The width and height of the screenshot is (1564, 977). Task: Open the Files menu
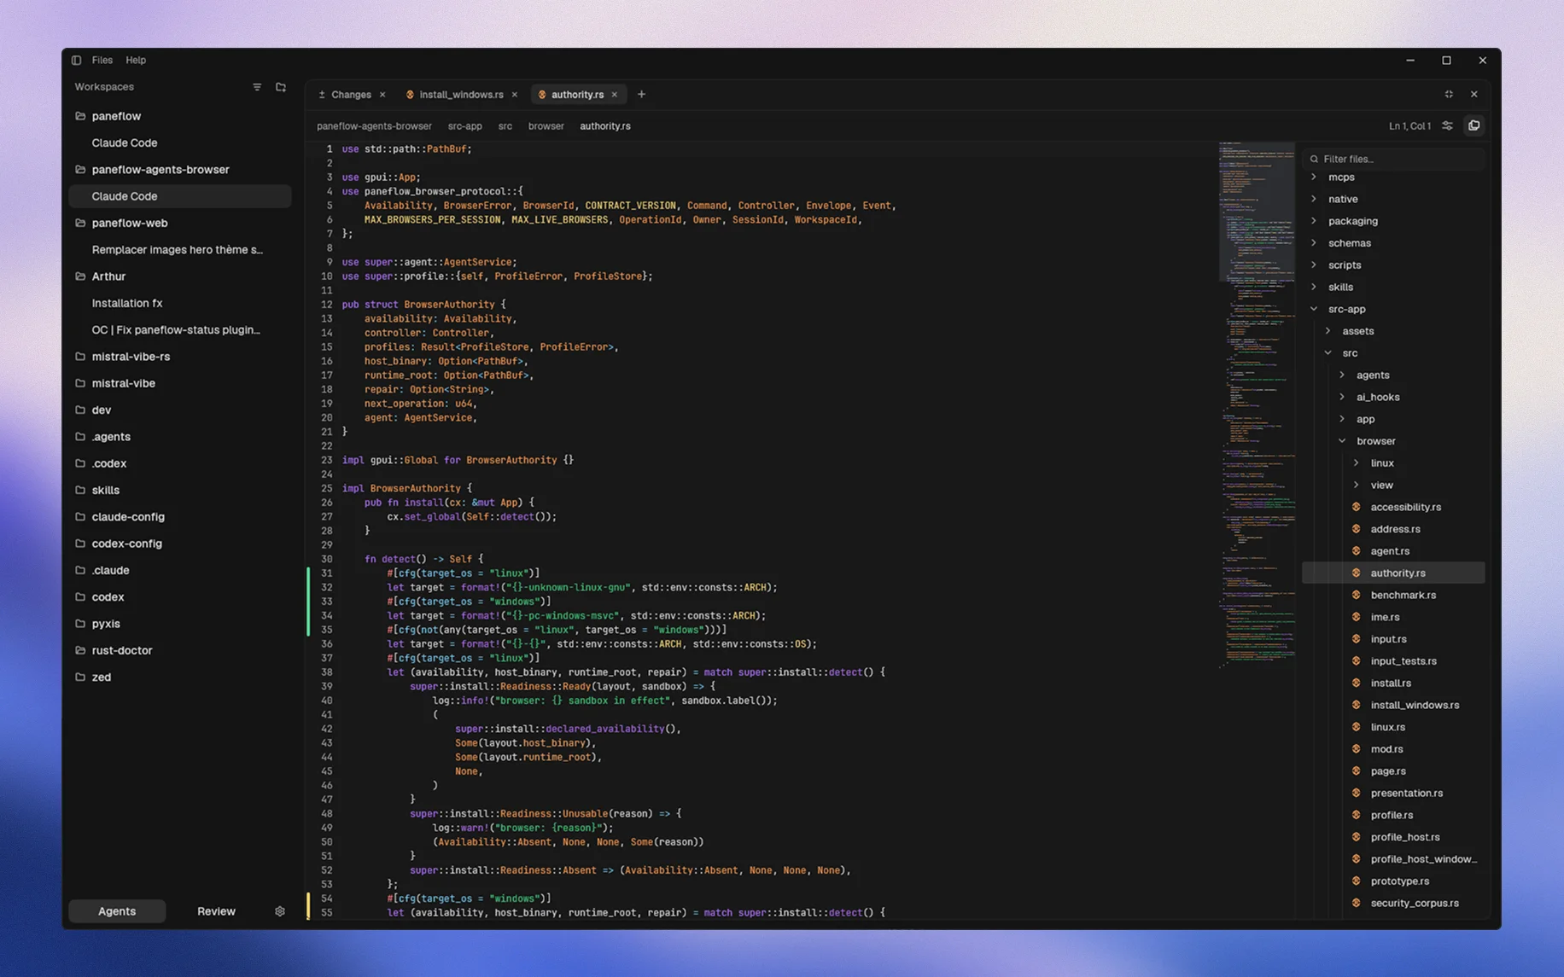pos(102,60)
